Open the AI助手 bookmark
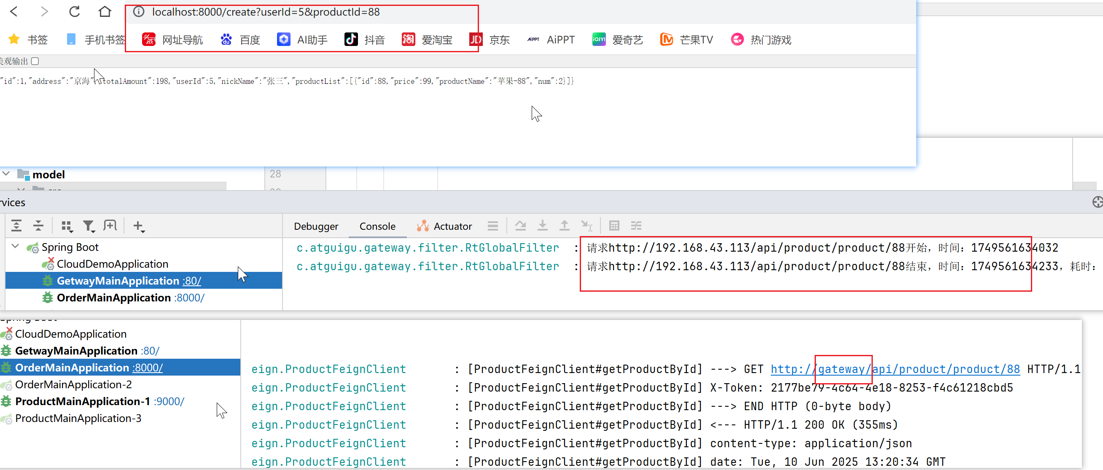Viewport: 1103px width, 470px height. [x=302, y=39]
